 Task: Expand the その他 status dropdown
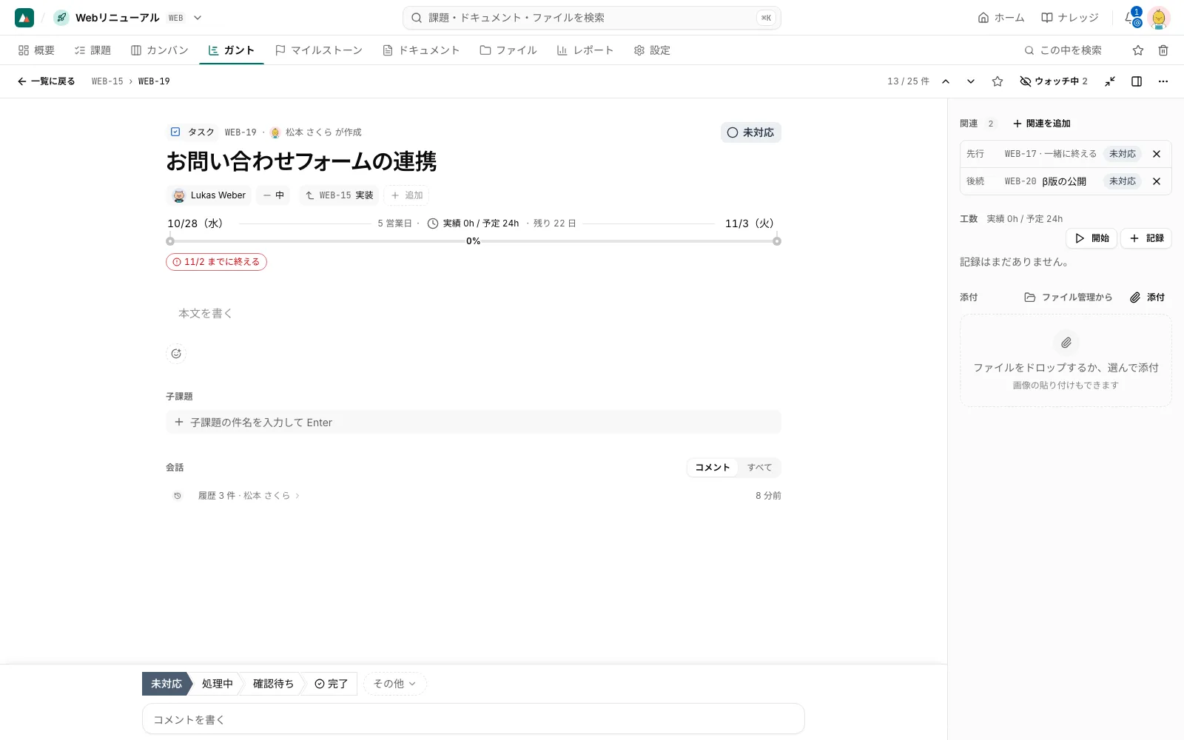pos(394,684)
